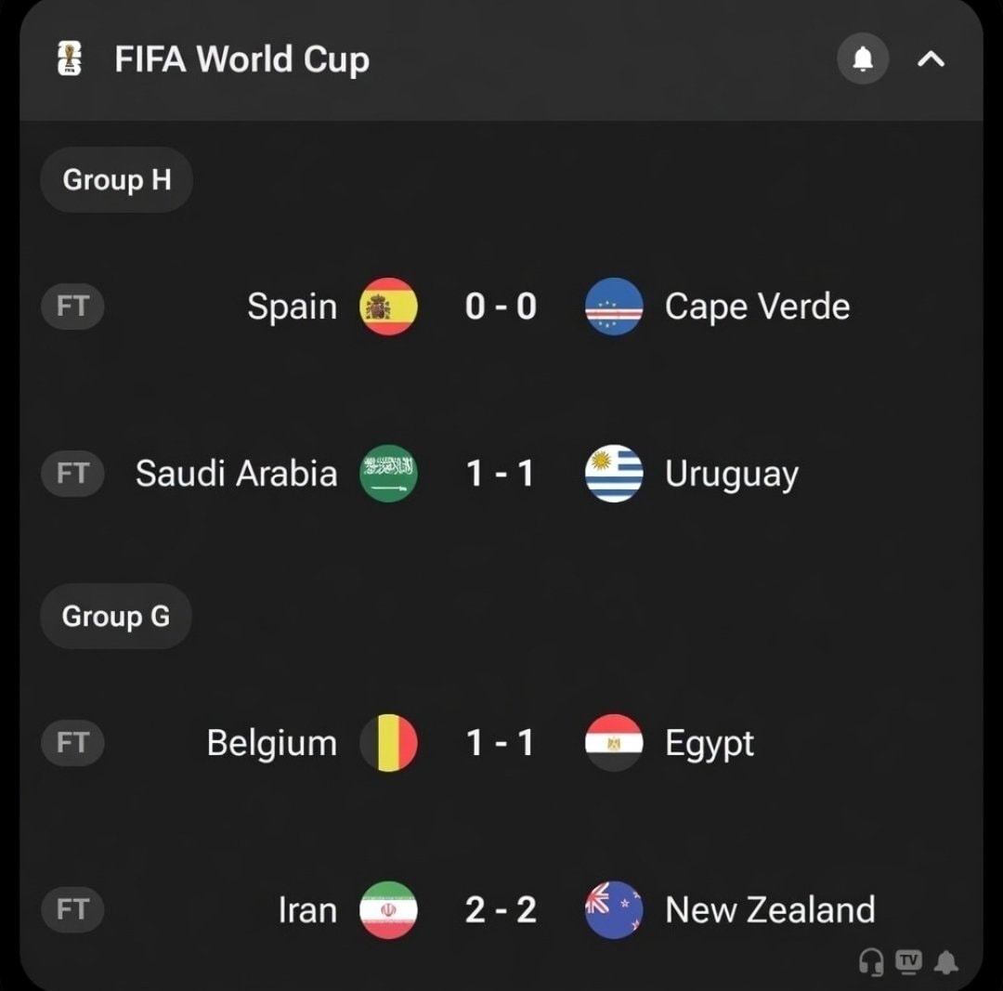Collapse the FIFA World Cup section
1003x991 pixels.
click(931, 59)
